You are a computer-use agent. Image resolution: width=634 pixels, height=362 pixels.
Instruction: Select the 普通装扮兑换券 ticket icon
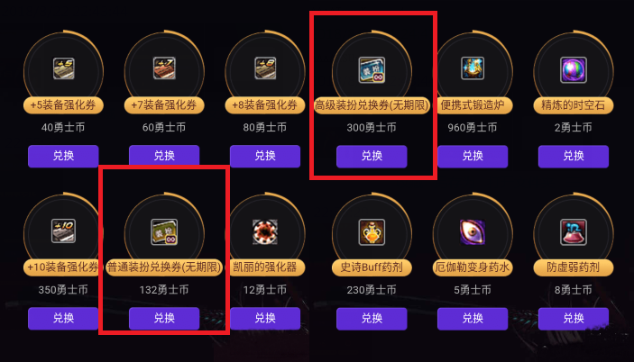coord(164,232)
